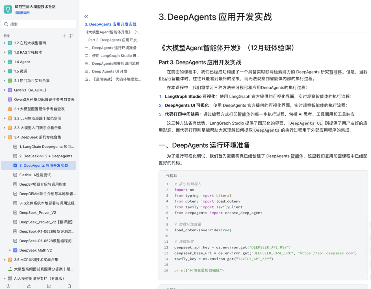Open DeepEP项目介绍与调用指南 document
This screenshot has width=371, height=289.
[43, 185]
